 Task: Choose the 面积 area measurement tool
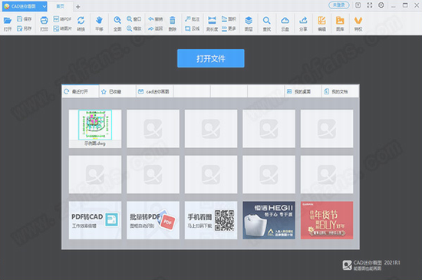[x=229, y=19]
